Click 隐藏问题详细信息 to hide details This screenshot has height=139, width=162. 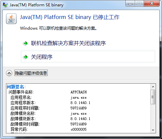[31, 73]
